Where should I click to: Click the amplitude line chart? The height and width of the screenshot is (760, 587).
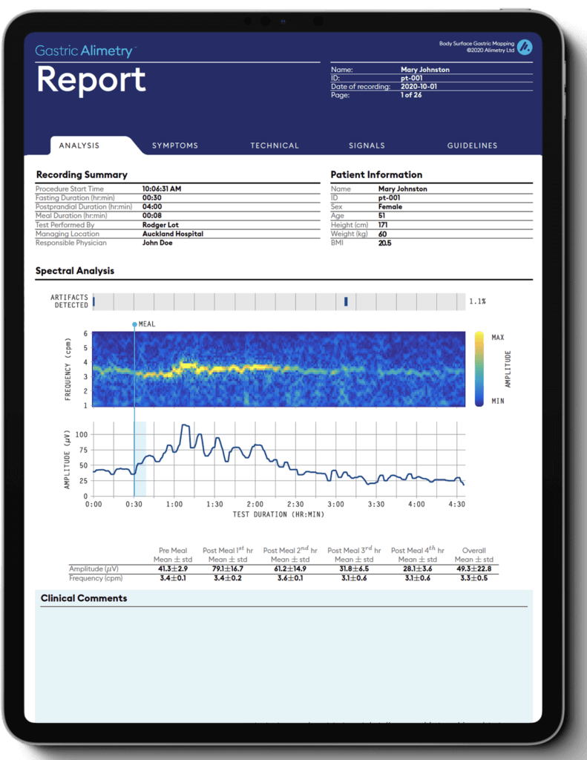tap(279, 459)
